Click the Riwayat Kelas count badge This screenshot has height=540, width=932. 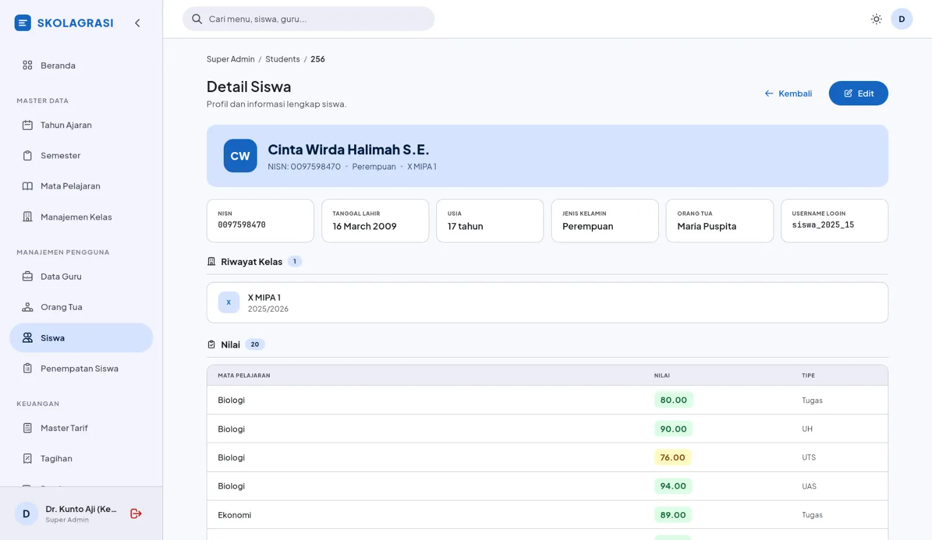pyautogui.click(x=295, y=262)
